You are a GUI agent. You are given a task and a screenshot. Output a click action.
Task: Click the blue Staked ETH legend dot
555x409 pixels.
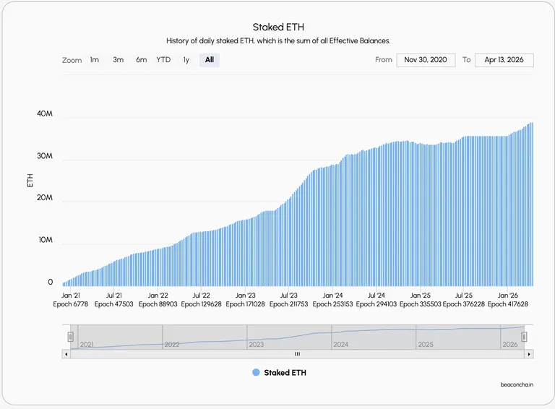256,372
